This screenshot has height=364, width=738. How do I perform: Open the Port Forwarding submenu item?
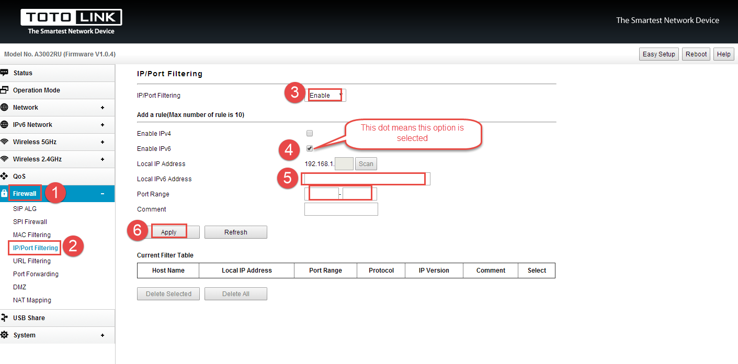point(36,274)
